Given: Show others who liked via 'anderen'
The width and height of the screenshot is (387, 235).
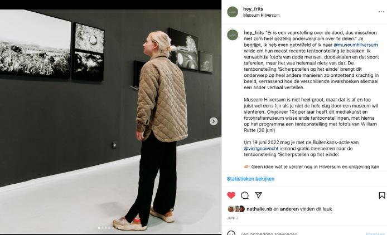Looking at the screenshot, I should pos(288,209).
